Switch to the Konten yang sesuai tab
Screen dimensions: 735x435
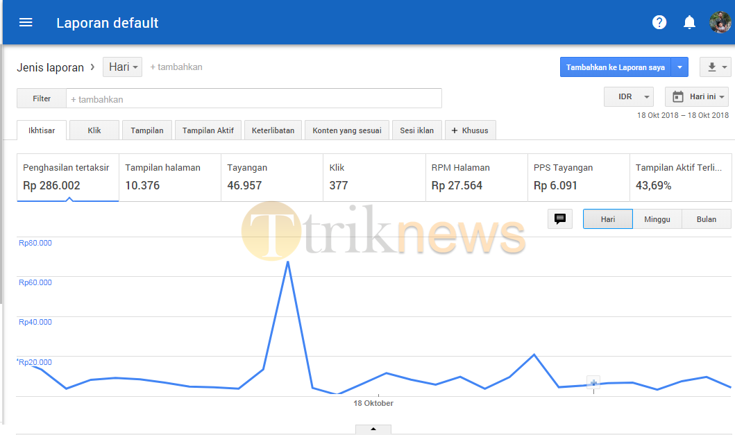click(347, 130)
